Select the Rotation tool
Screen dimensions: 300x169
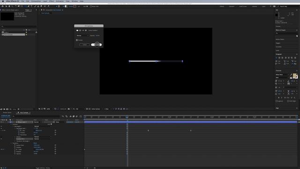(x=16, y=6)
